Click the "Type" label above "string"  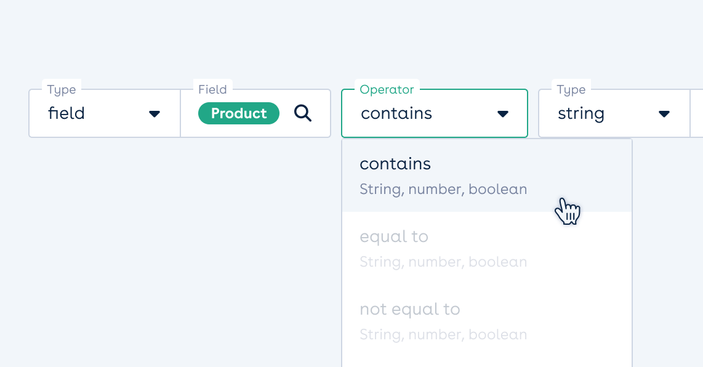[571, 90]
